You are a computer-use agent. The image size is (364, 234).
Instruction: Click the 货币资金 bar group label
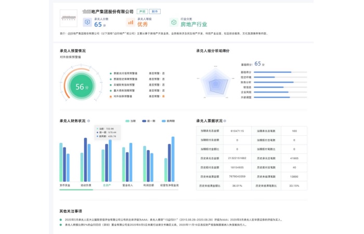pyautogui.click(x=65, y=185)
